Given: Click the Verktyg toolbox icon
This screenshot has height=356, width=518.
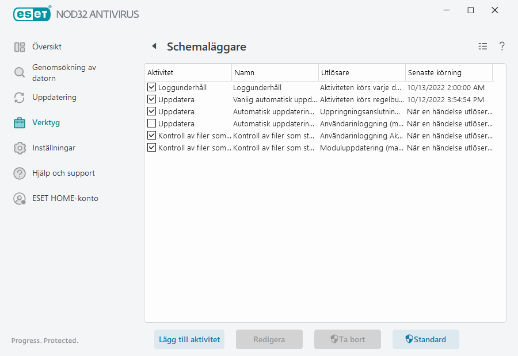Looking at the screenshot, I should tap(20, 122).
